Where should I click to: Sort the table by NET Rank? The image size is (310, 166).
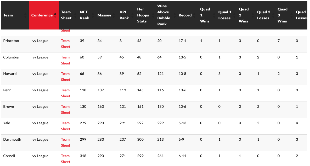[84, 15]
